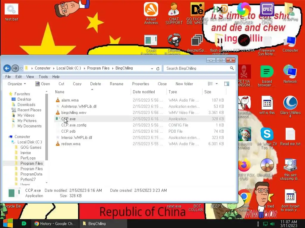
Task: Switch to History - Google Chrome taskbar item
Action: [55, 224]
